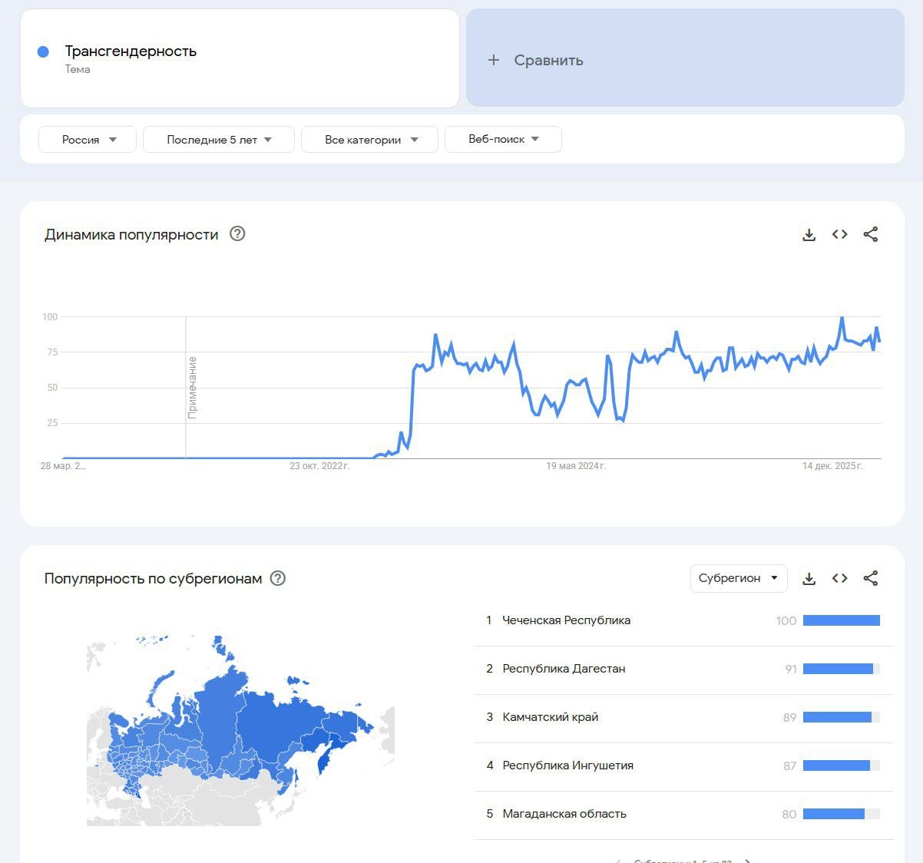Click the Примечание marker on the chart
This screenshot has width=923, height=863.
pos(192,387)
